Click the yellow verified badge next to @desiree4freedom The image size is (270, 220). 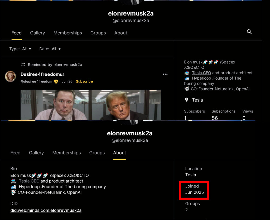click(x=56, y=81)
